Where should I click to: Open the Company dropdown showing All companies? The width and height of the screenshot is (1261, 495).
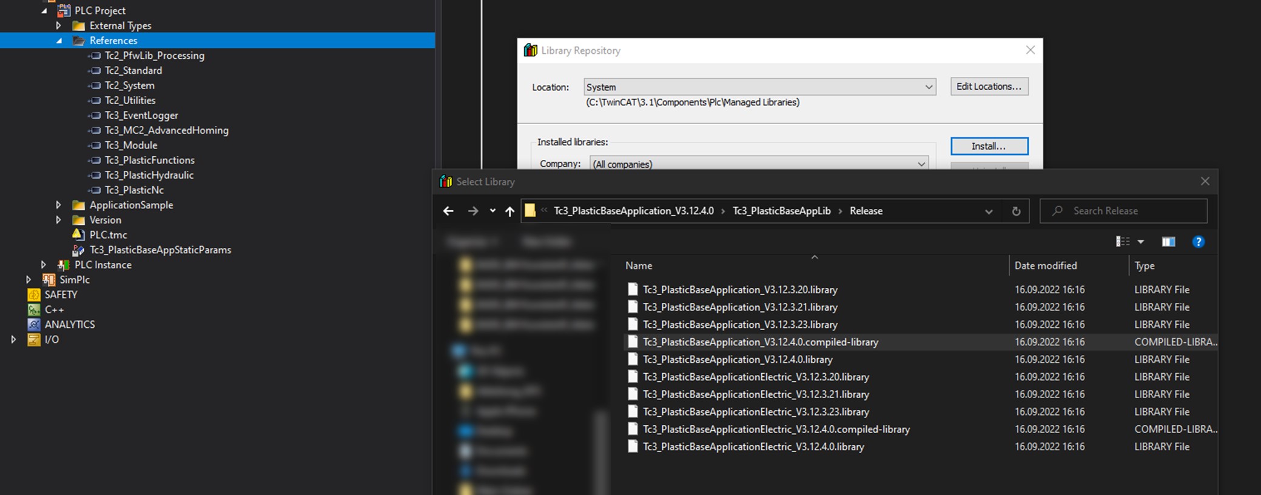click(x=759, y=164)
